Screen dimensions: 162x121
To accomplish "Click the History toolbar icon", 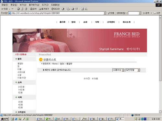I will pyautogui.click(x=63, y=9).
